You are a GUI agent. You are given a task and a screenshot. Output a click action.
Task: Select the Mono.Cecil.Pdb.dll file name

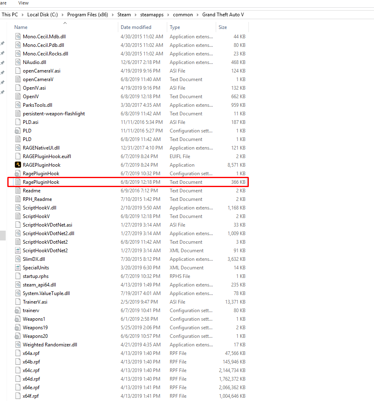click(43, 45)
